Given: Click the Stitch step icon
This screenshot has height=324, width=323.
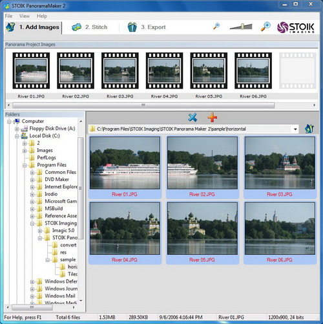Looking at the screenshot, I should pyautogui.click(x=76, y=27).
